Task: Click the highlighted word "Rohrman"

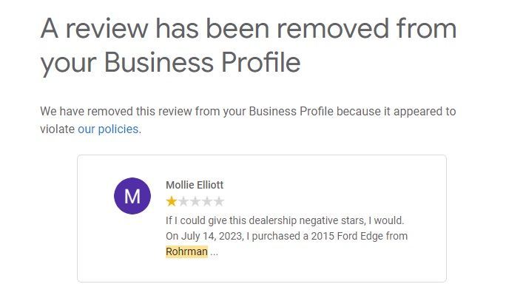Action: pyautogui.click(x=186, y=251)
